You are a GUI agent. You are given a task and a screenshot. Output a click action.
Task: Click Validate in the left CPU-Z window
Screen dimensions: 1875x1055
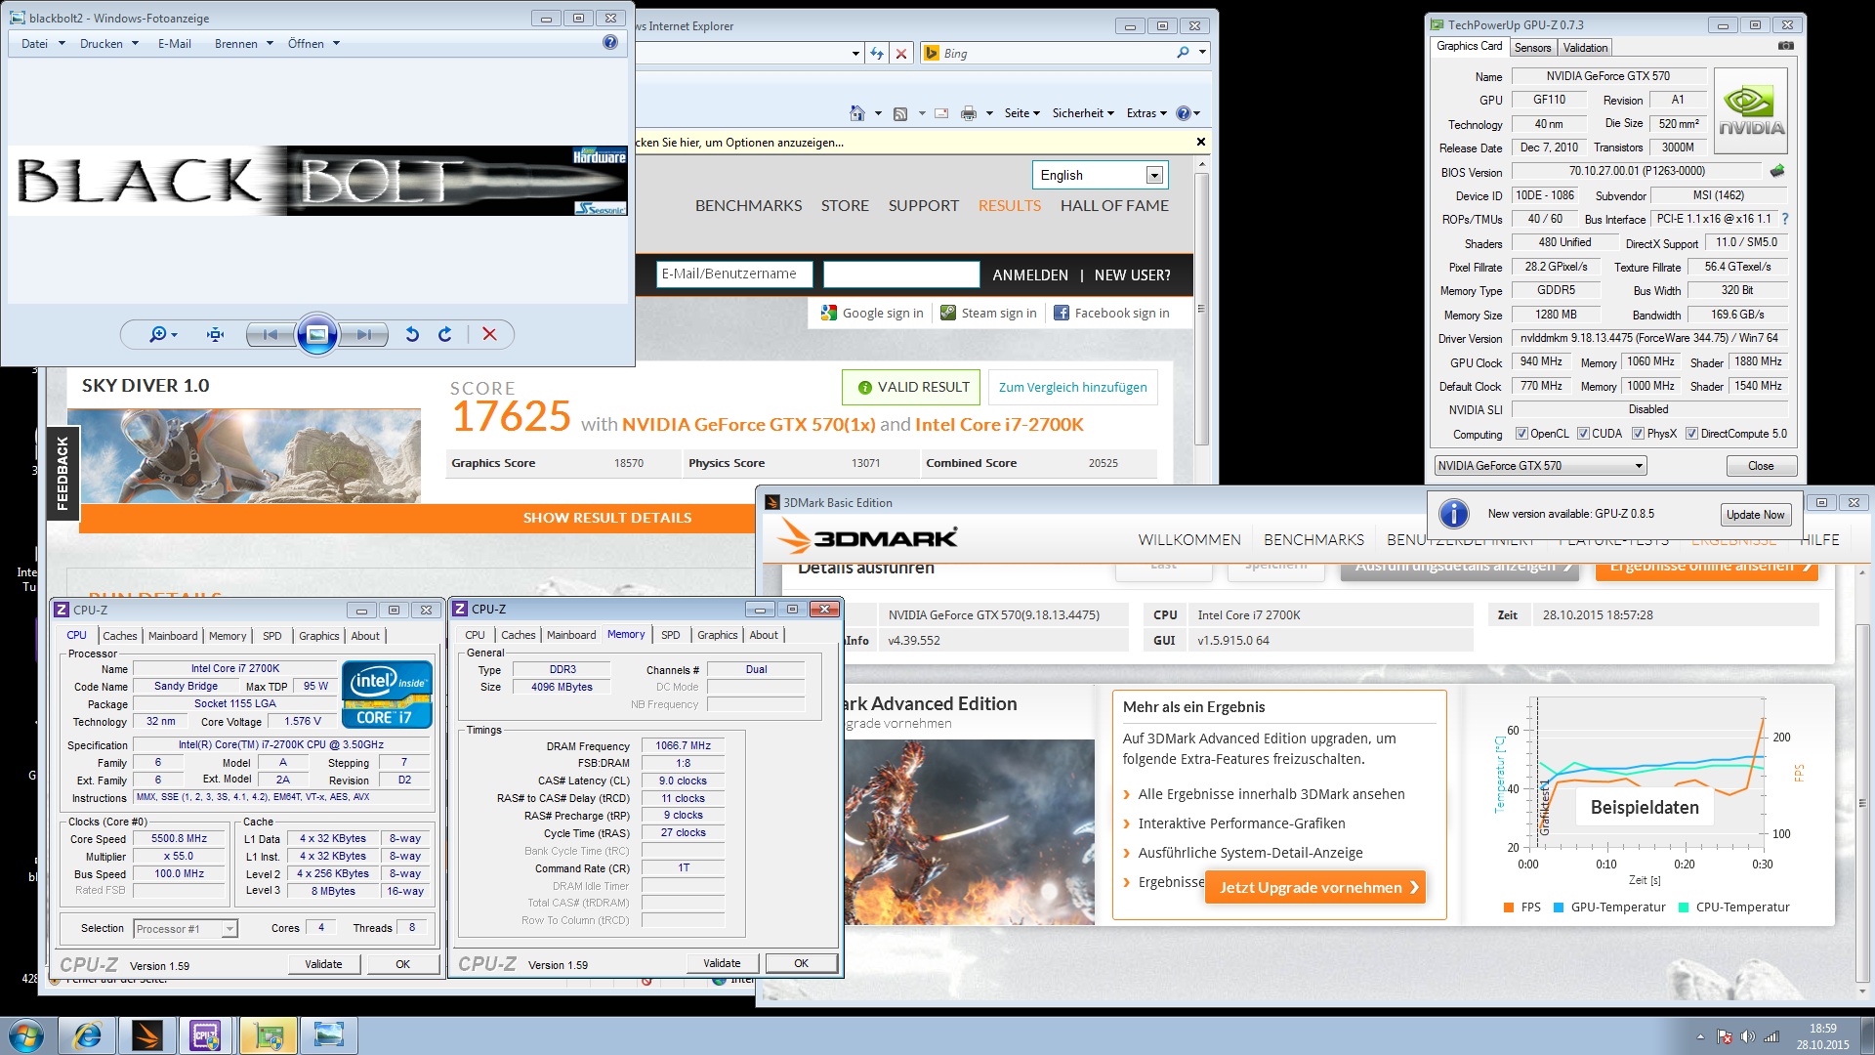(x=323, y=964)
